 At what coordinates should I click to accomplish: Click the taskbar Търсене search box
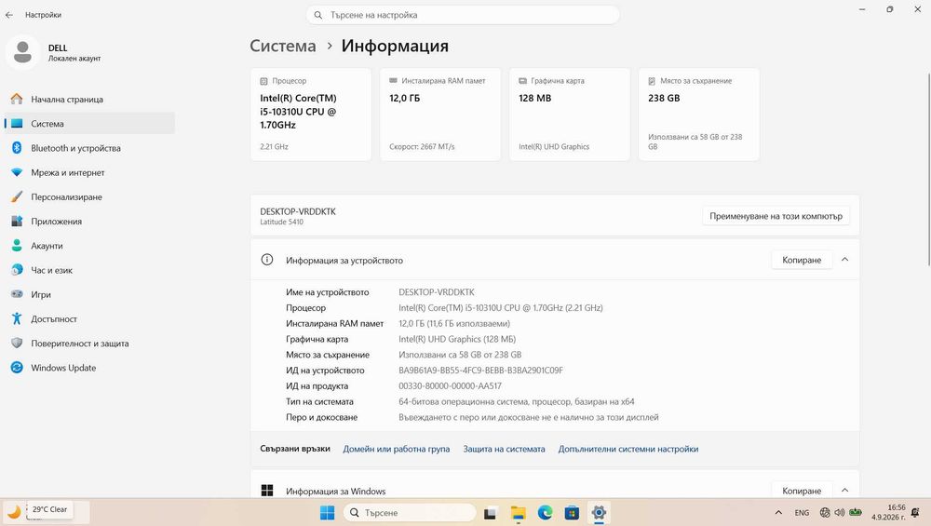coord(410,512)
